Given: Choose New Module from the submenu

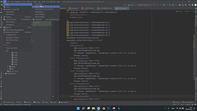Looking at the screenshot, I should (46, 12).
